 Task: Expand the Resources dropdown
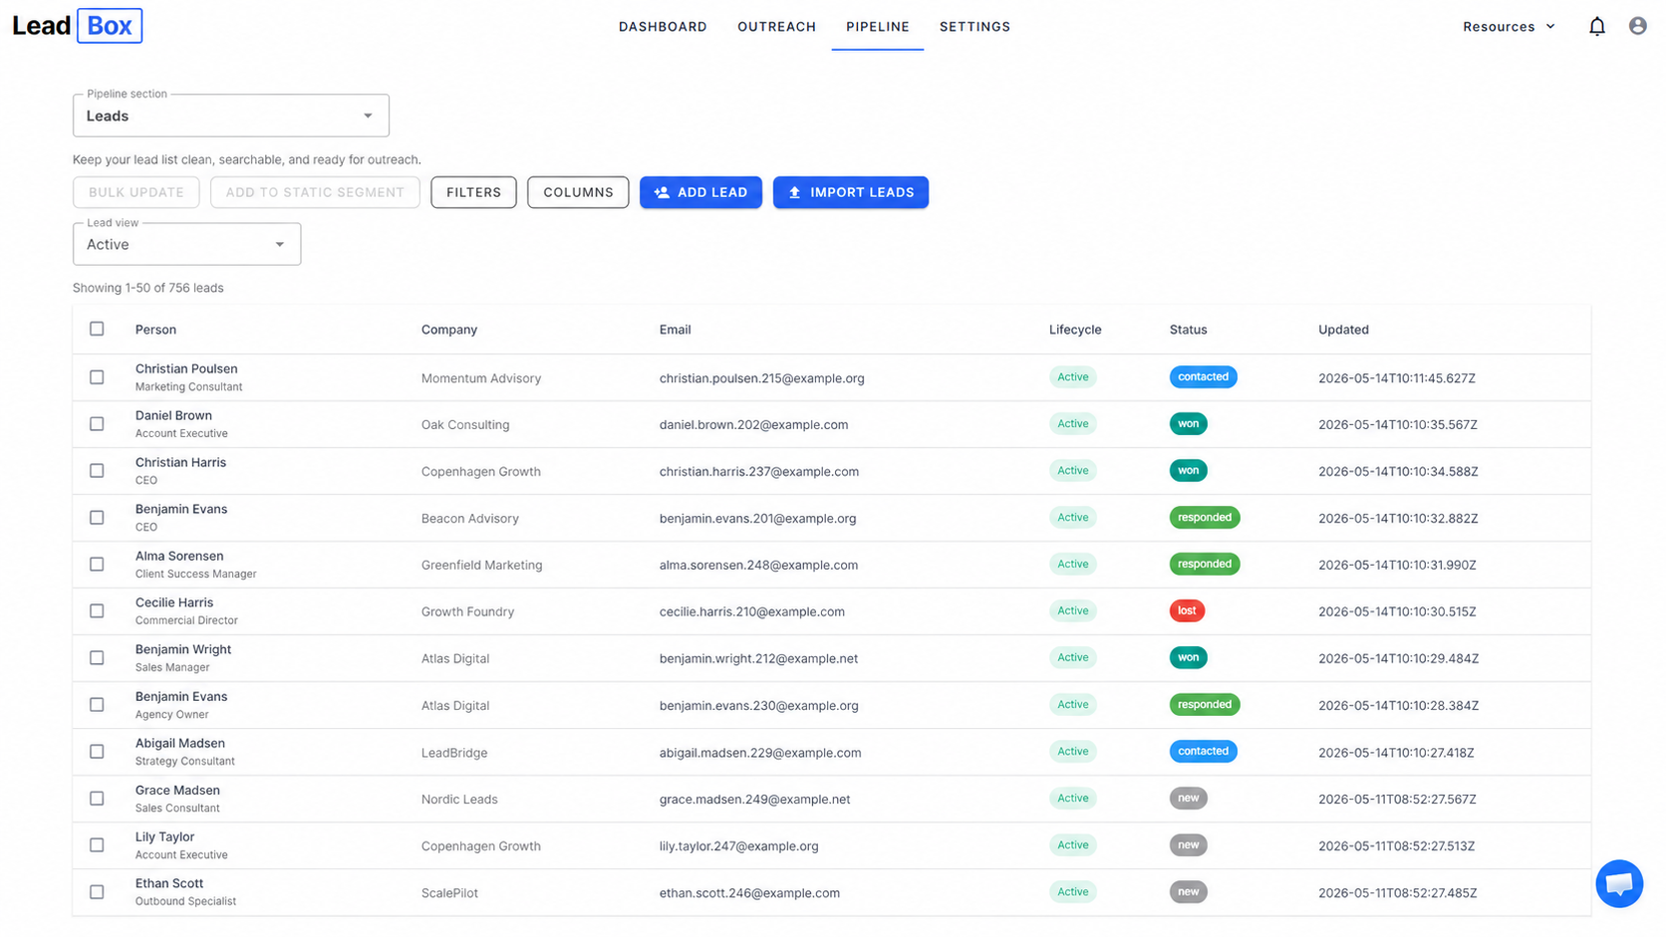click(x=1509, y=27)
